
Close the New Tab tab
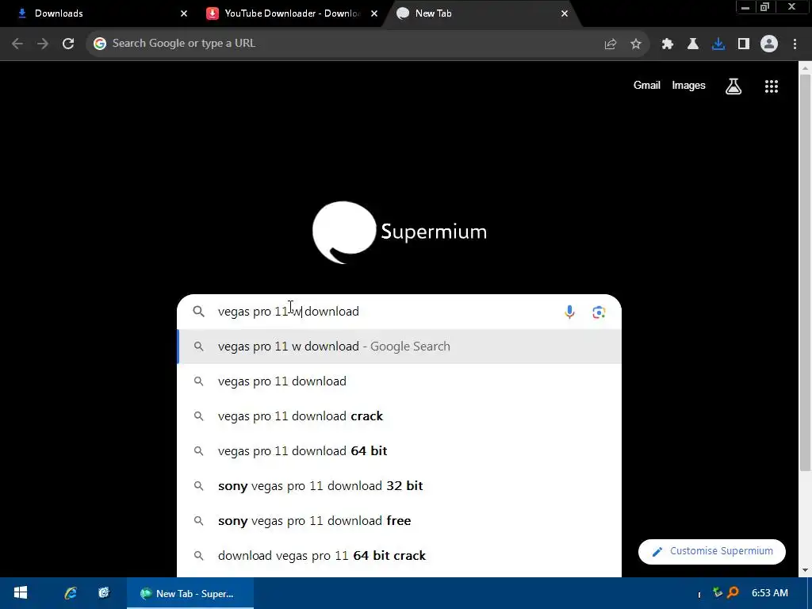565,13
